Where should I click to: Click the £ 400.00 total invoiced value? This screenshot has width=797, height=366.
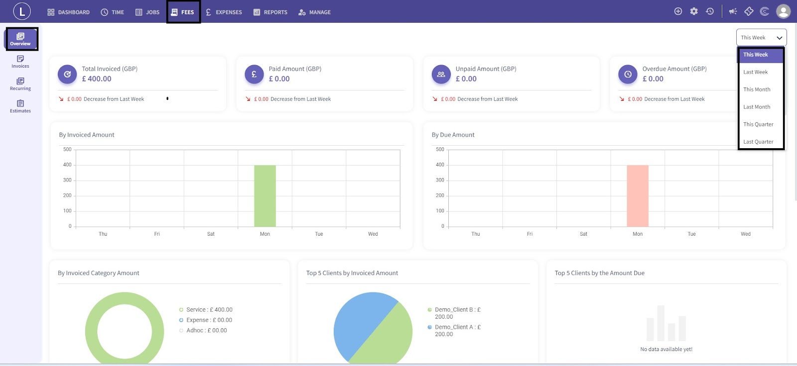point(97,79)
